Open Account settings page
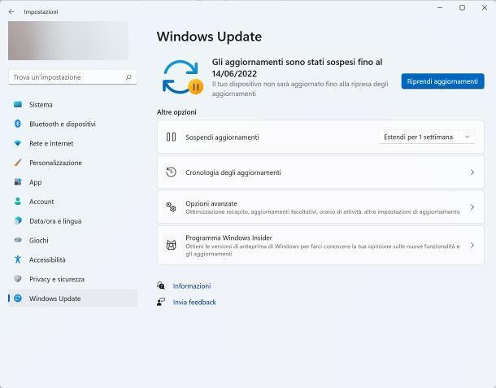 72,201
